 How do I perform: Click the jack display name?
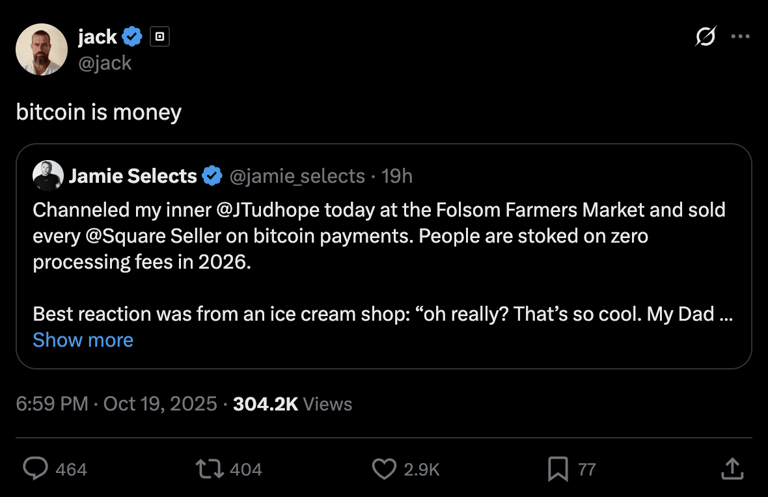[x=97, y=38]
